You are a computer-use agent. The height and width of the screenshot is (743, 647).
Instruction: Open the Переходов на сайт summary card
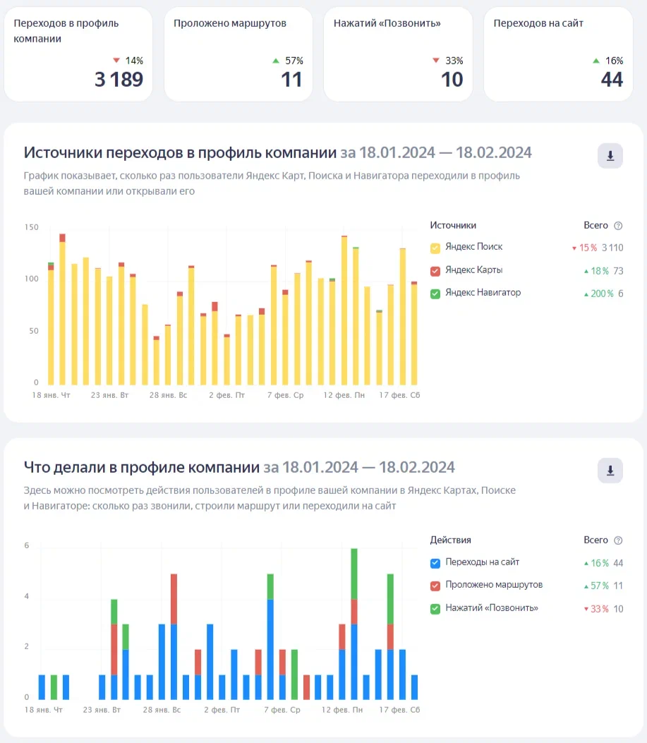pos(558,54)
